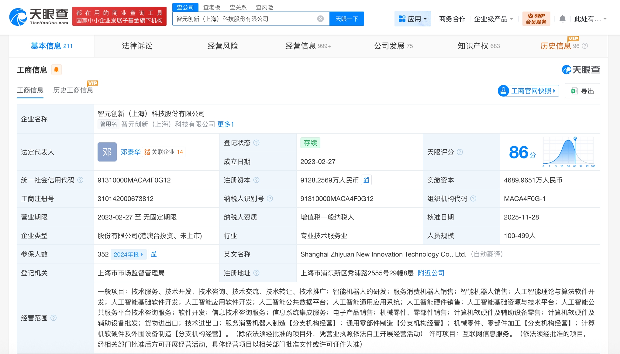Expand the 企业级产品 dropdown
The width and height of the screenshot is (620, 354).
[x=493, y=19]
